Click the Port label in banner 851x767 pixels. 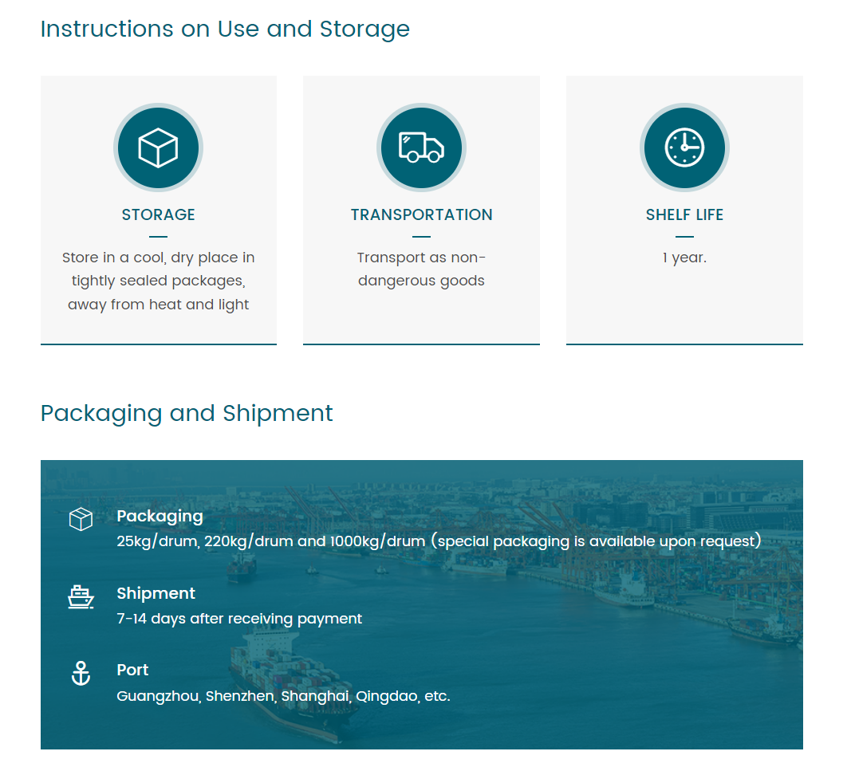(132, 670)
